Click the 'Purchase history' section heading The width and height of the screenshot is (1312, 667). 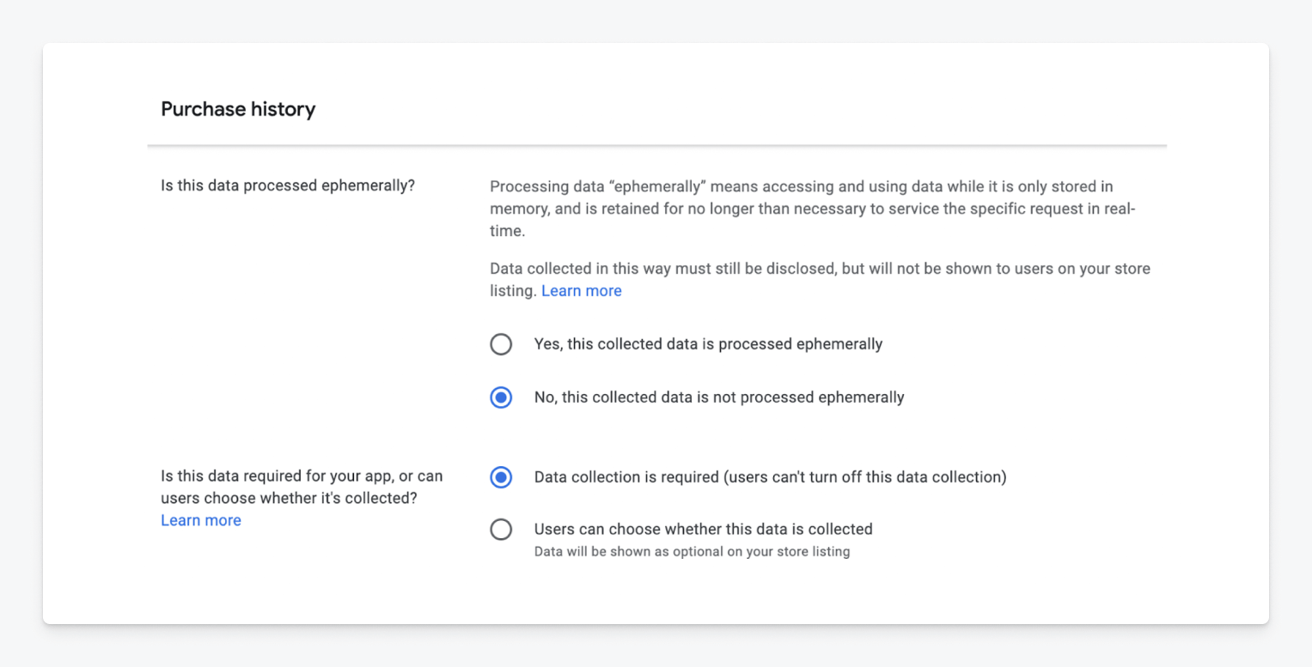238,109
